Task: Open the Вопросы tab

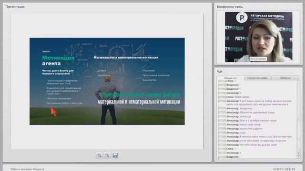Action: [285, 78]
